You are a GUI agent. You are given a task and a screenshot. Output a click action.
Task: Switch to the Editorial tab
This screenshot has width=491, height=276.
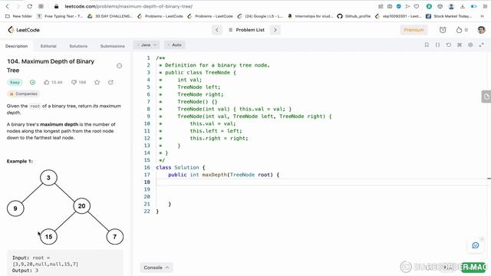pos(48,46)
